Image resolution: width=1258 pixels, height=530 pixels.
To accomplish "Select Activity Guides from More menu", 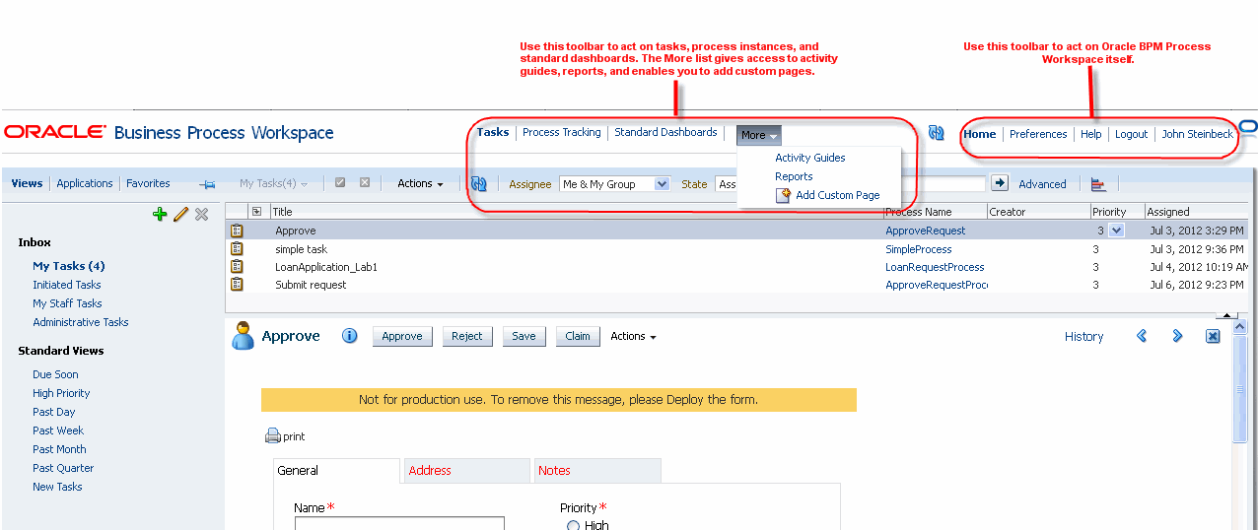I will click(x=810, y=158).
